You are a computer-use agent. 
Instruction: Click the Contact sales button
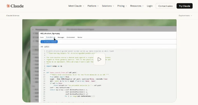click(x=165, y=6)
